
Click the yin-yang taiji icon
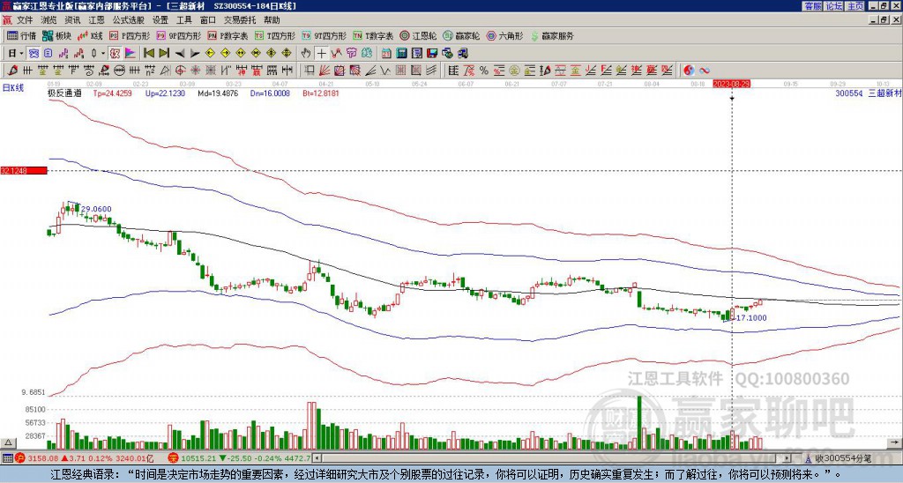click(x=689, y=71)
